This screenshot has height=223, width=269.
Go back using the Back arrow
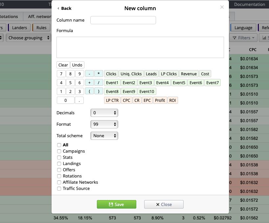tap(64, 8)
